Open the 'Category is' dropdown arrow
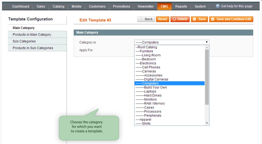 click(207, 42)
